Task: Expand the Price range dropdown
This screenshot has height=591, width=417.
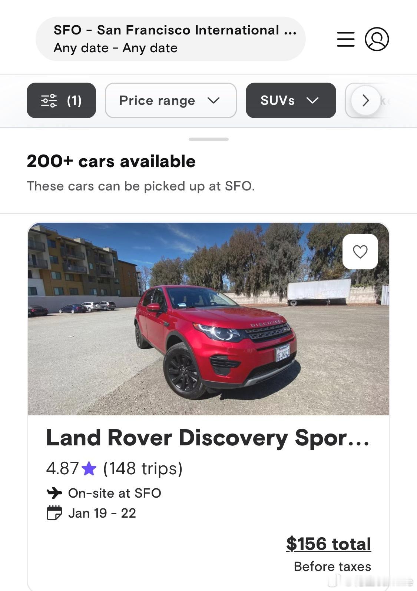Action: [171, 100]
